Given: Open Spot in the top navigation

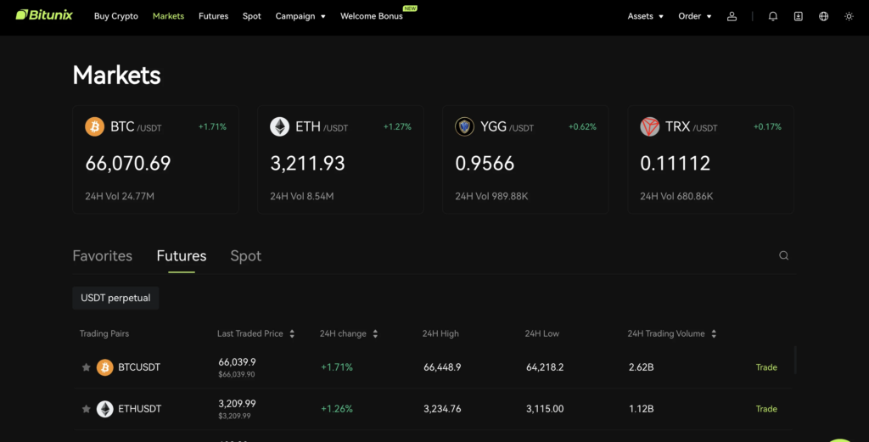Looking at the screenshot, I should click(x=251, y=16).
